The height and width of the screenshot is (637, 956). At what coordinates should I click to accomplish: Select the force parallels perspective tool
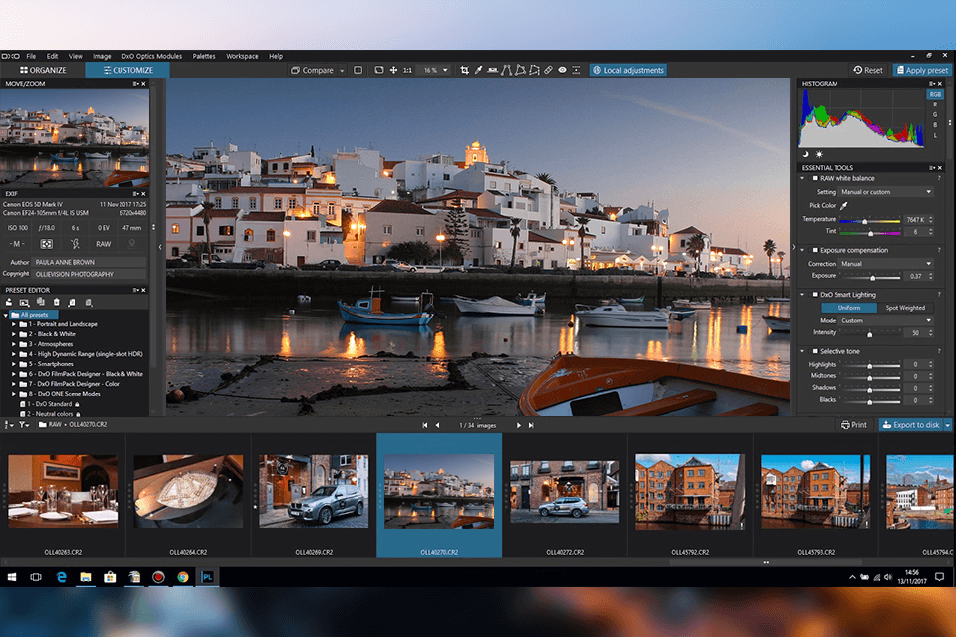[x=507, y=70]
